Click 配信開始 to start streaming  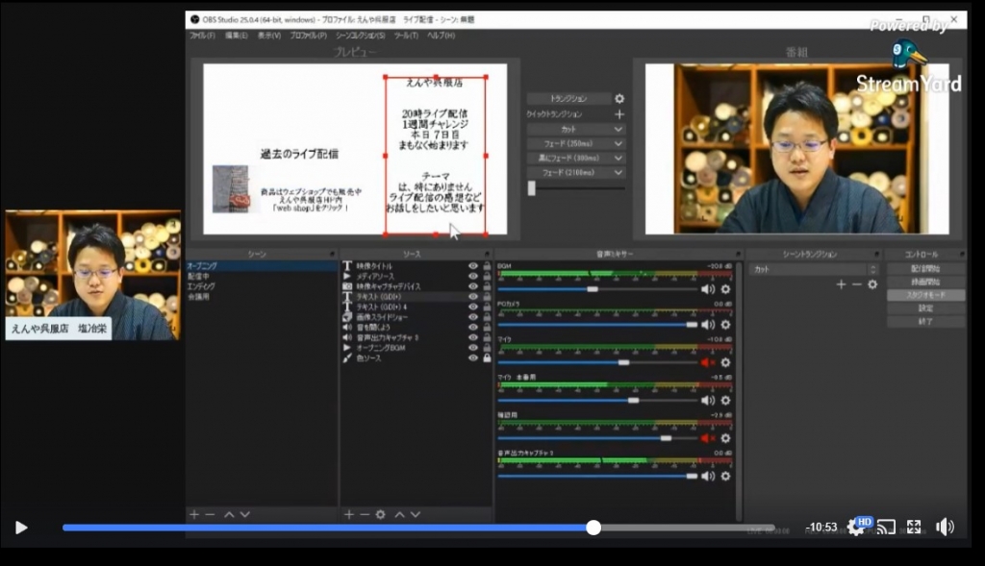tap(925, 268)
